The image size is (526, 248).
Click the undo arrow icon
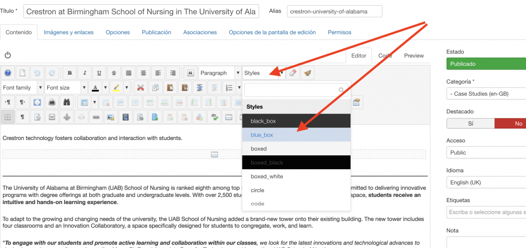pyautogui.click(x=37, y=73)
